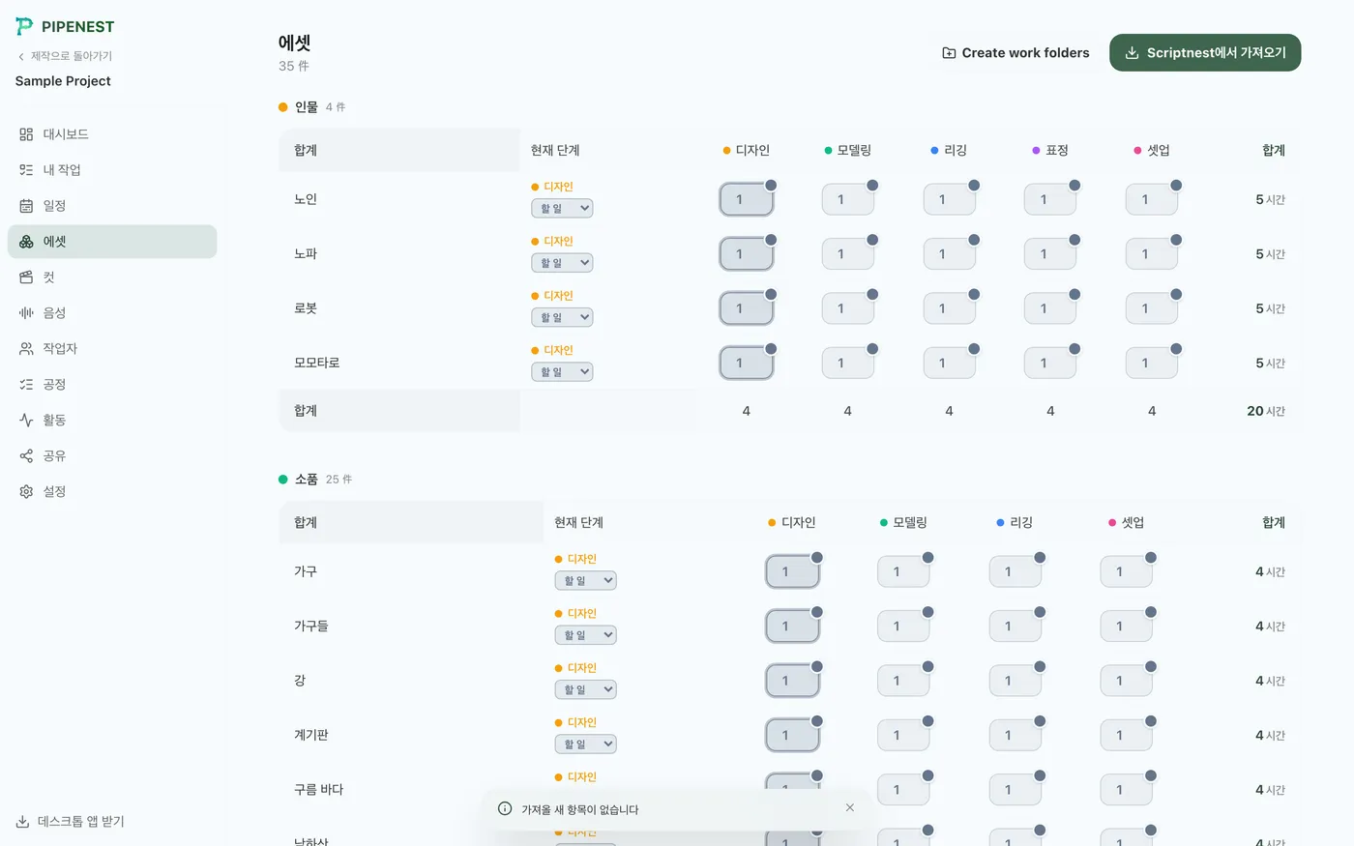Open 모모타로 status dropdown 할 일
Viewport: 1354px width, 846px height.
click(562, 372)
